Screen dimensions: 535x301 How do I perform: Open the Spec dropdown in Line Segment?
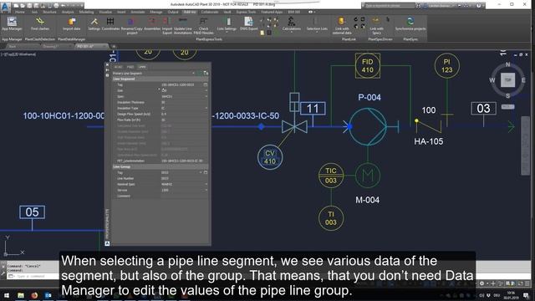coord(206,96)
